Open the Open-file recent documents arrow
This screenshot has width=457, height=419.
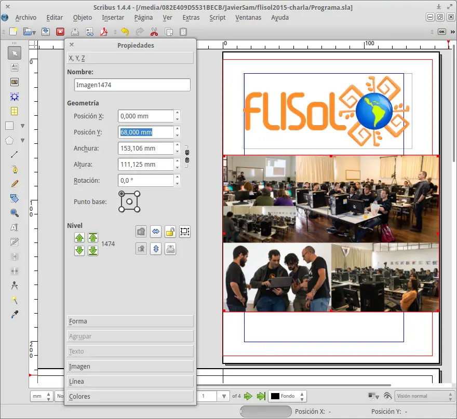34,33
